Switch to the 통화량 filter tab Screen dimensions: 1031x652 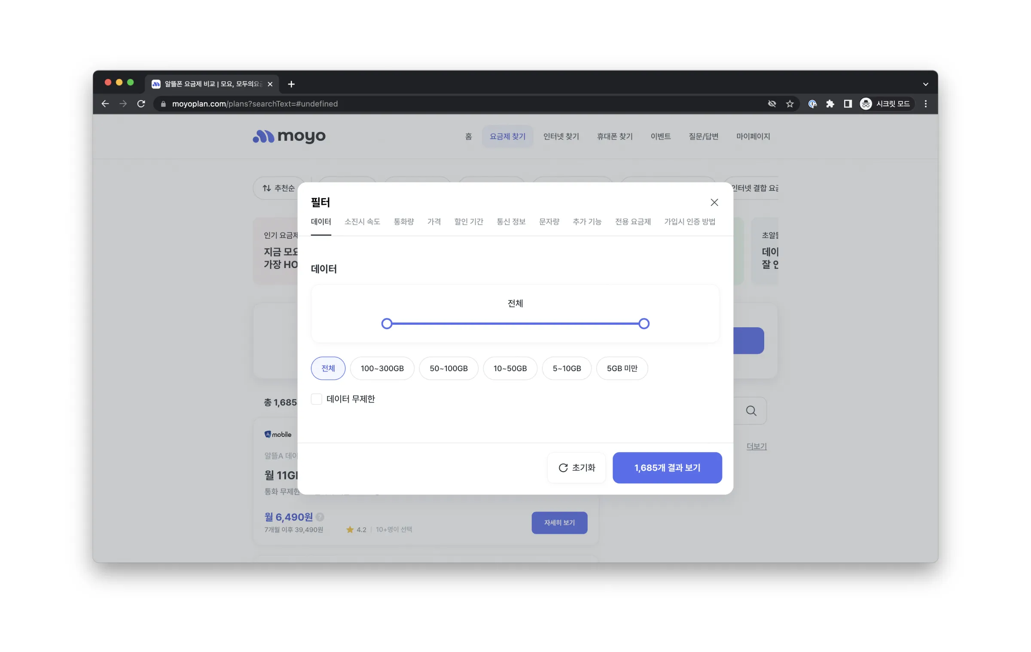403,222
